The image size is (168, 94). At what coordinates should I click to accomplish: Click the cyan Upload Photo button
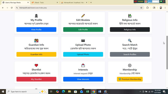pyautogui.click(x=83, y=54)
